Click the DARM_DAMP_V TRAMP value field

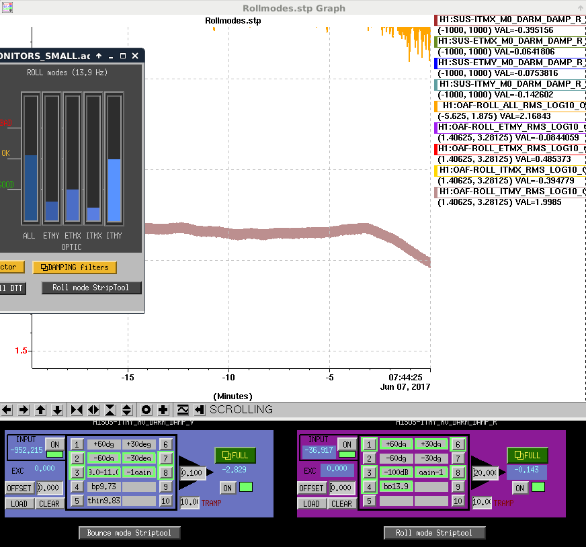coord(190,502)
